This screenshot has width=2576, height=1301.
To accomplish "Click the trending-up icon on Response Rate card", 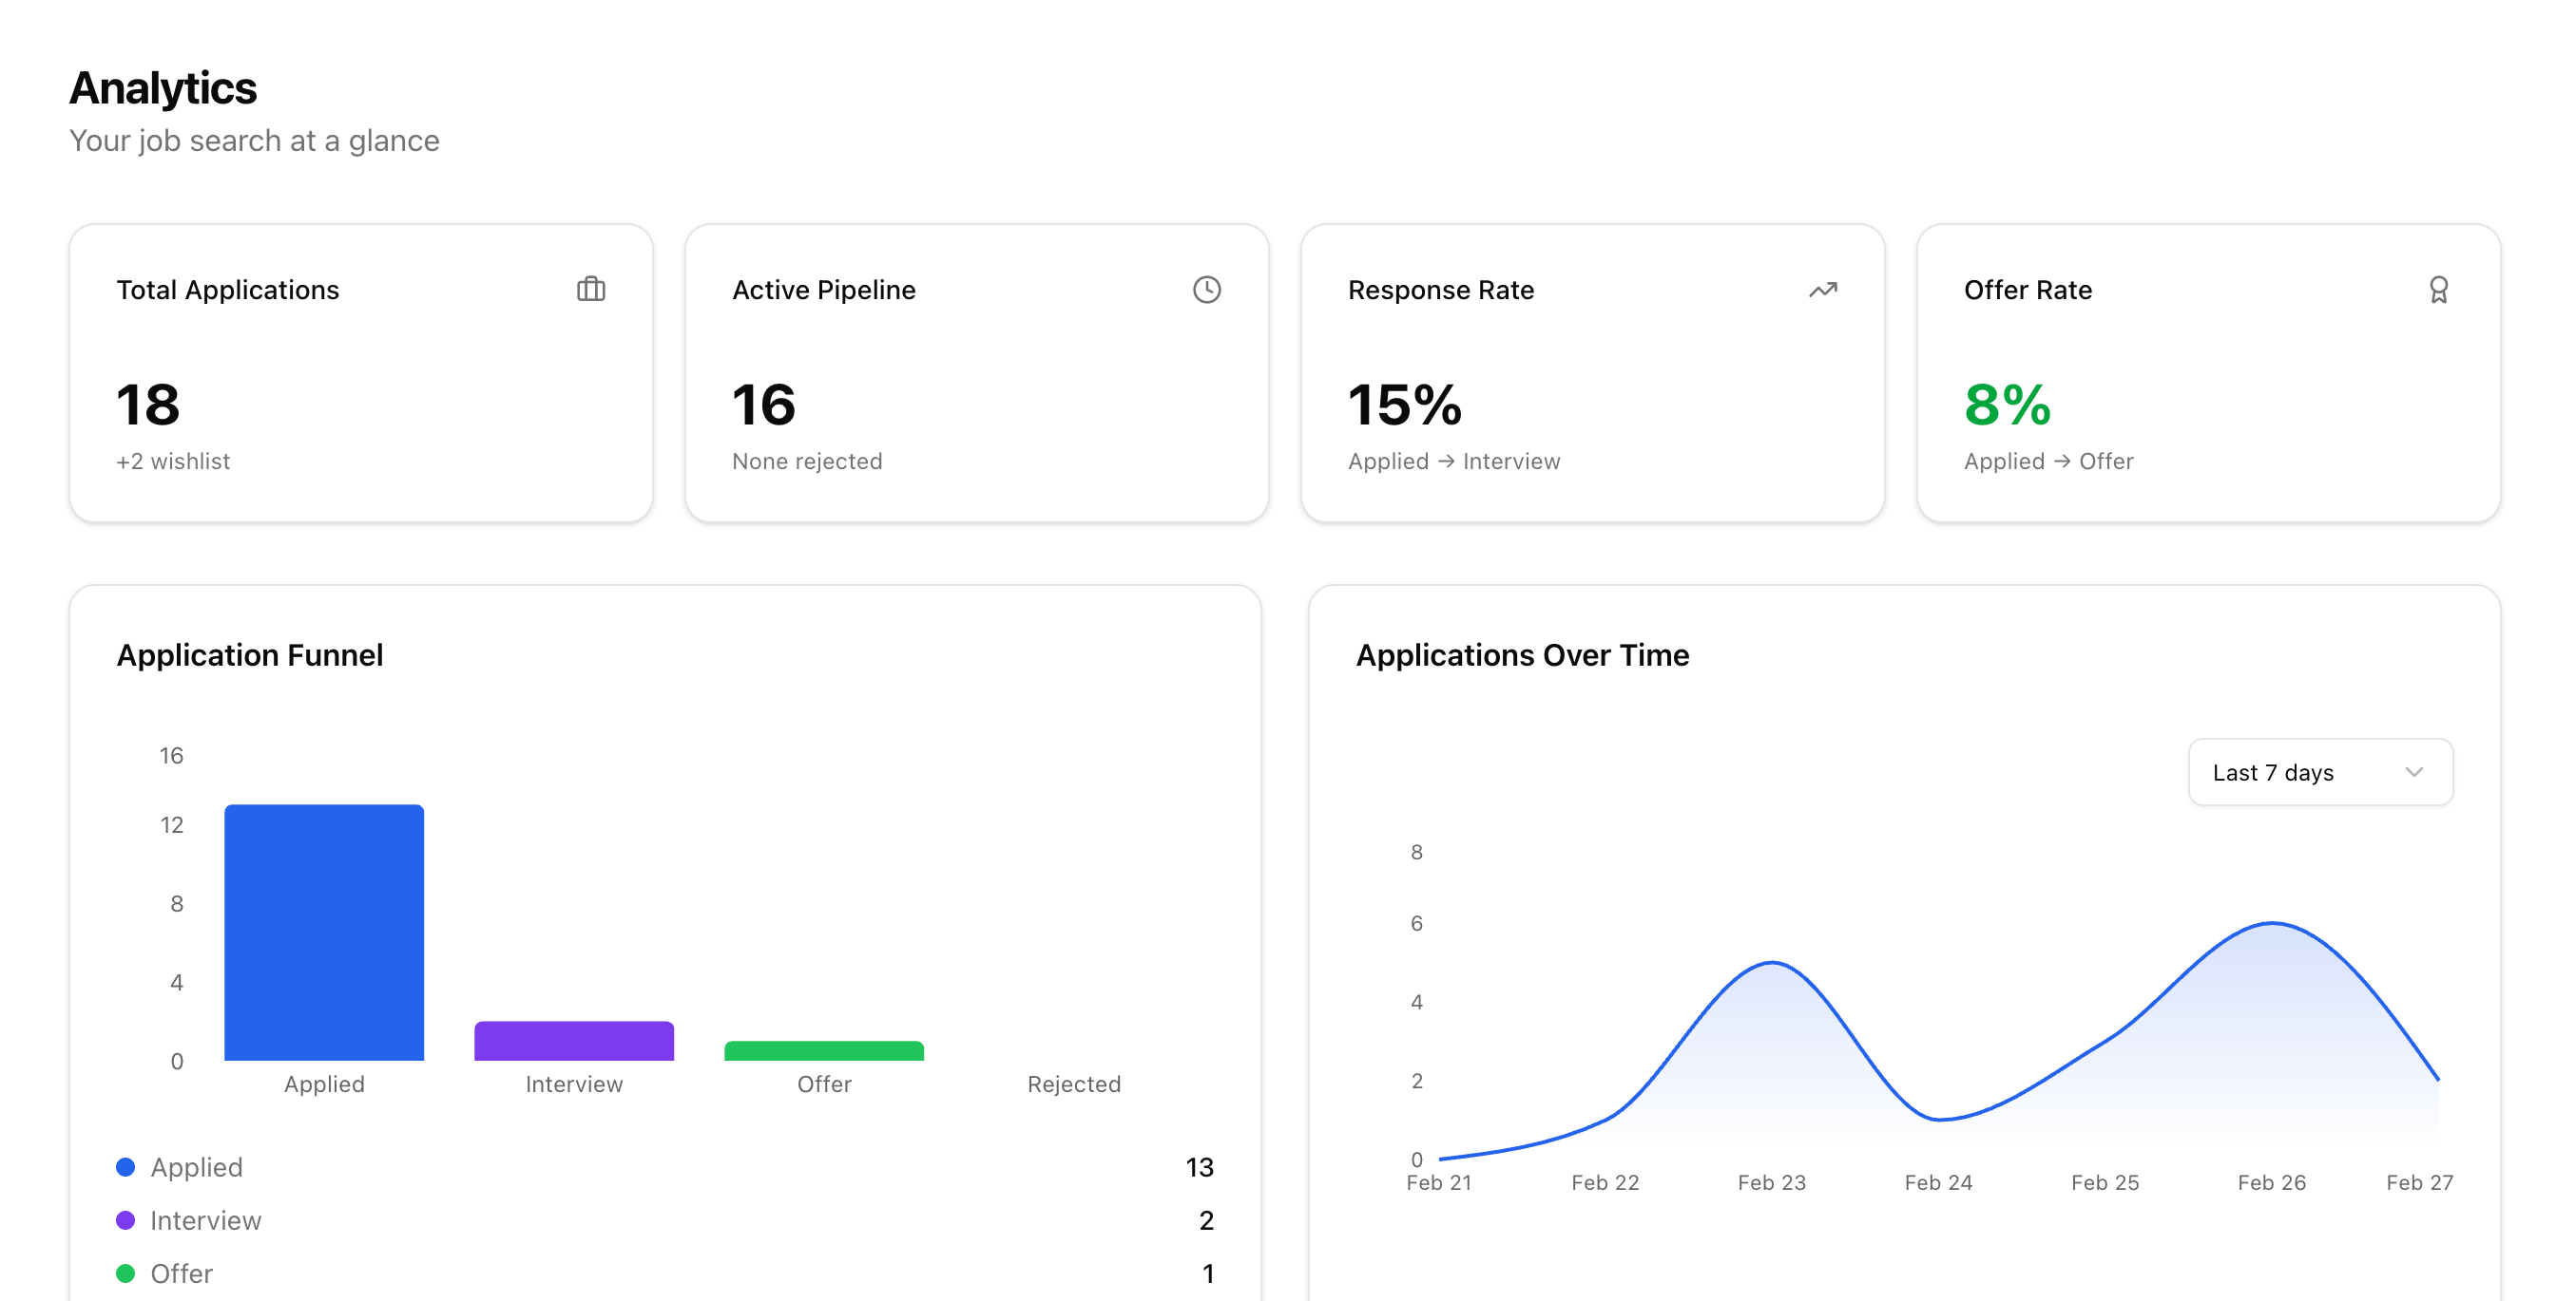I will 1822,290.
